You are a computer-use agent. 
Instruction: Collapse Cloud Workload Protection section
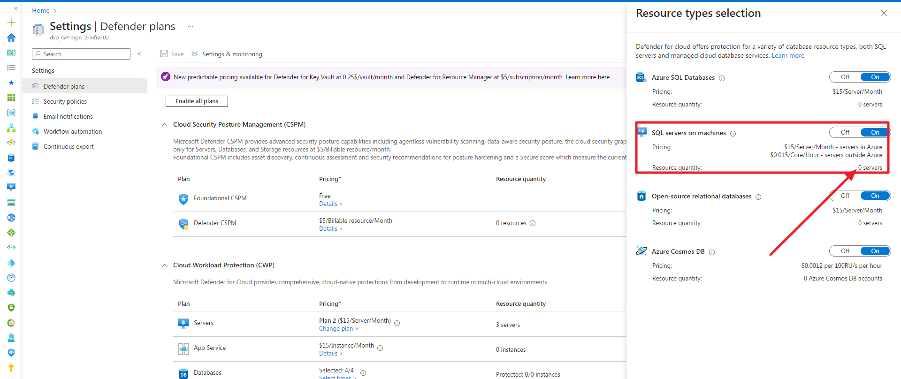pyautogui.click(x=165, y=265)
